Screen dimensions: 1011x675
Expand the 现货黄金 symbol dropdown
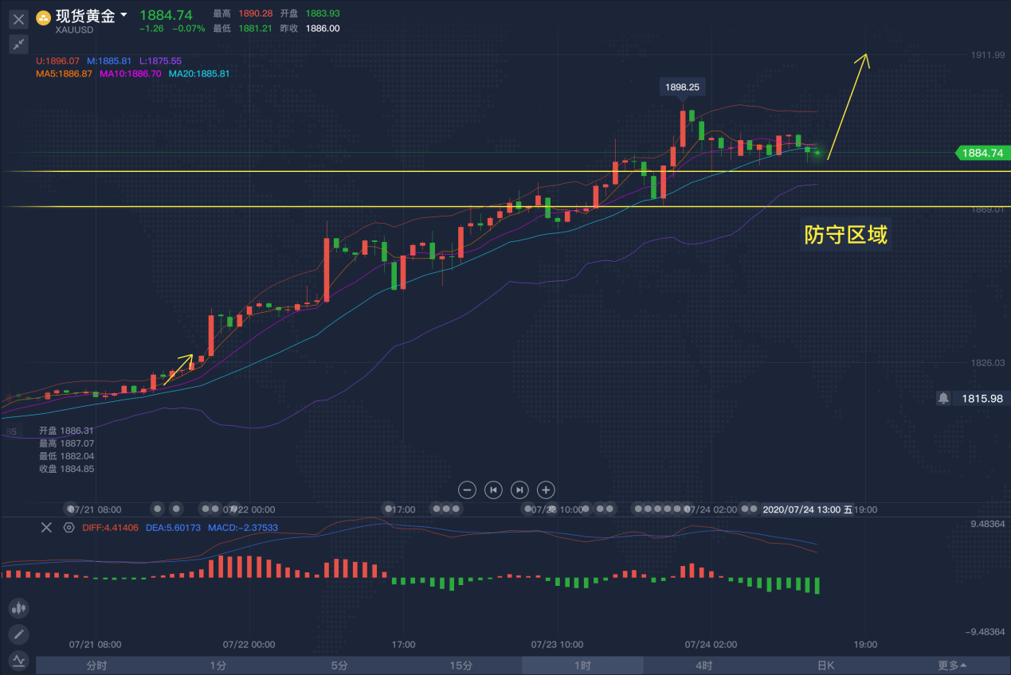pos(123,16)
